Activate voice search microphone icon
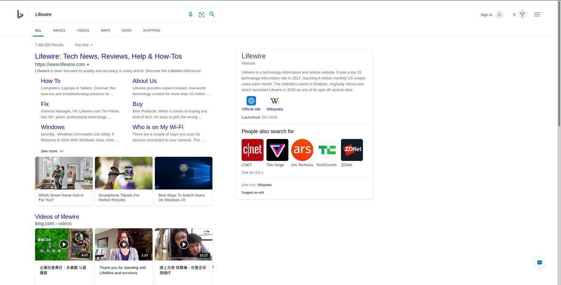The height and width of the screenshot is (285, 561). [x=190, y=15]
